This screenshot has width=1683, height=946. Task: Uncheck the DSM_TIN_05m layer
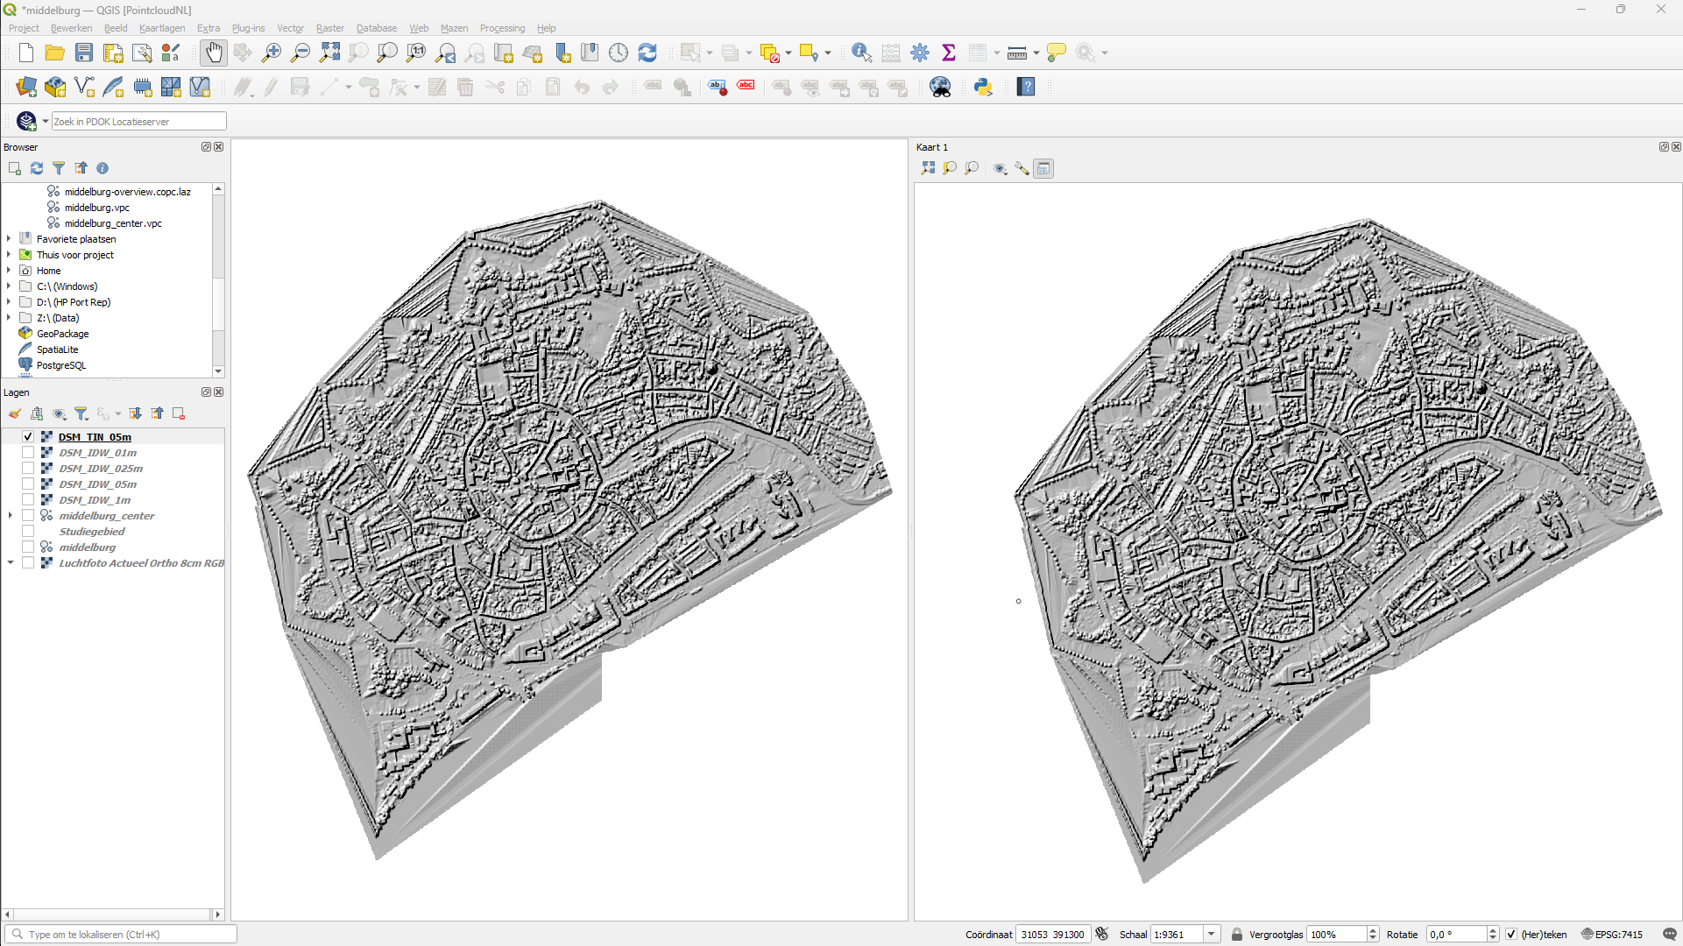click(x=28, y=435)
